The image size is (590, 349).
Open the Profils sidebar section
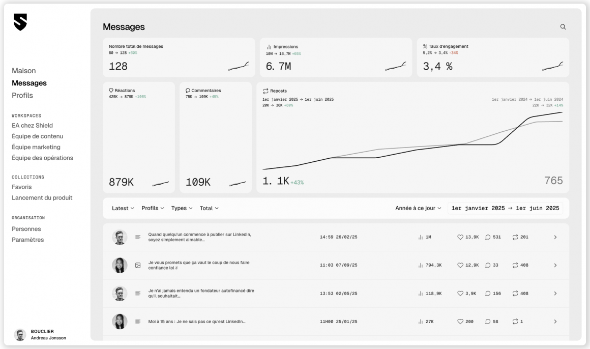click(22, 95)
